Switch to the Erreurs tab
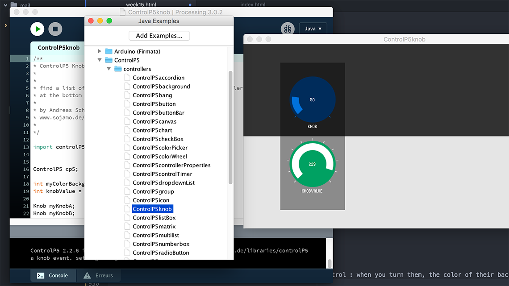The height and width of the screenshot is (286, 509). (x=98, y=275)
